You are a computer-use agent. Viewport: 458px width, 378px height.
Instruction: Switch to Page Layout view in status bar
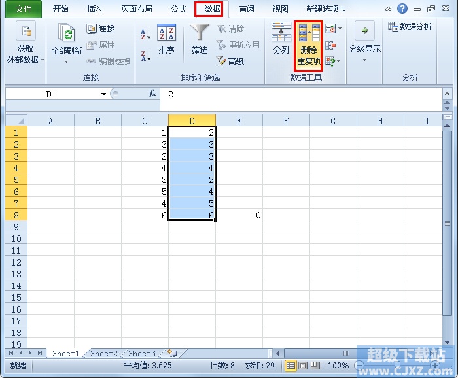303,366
